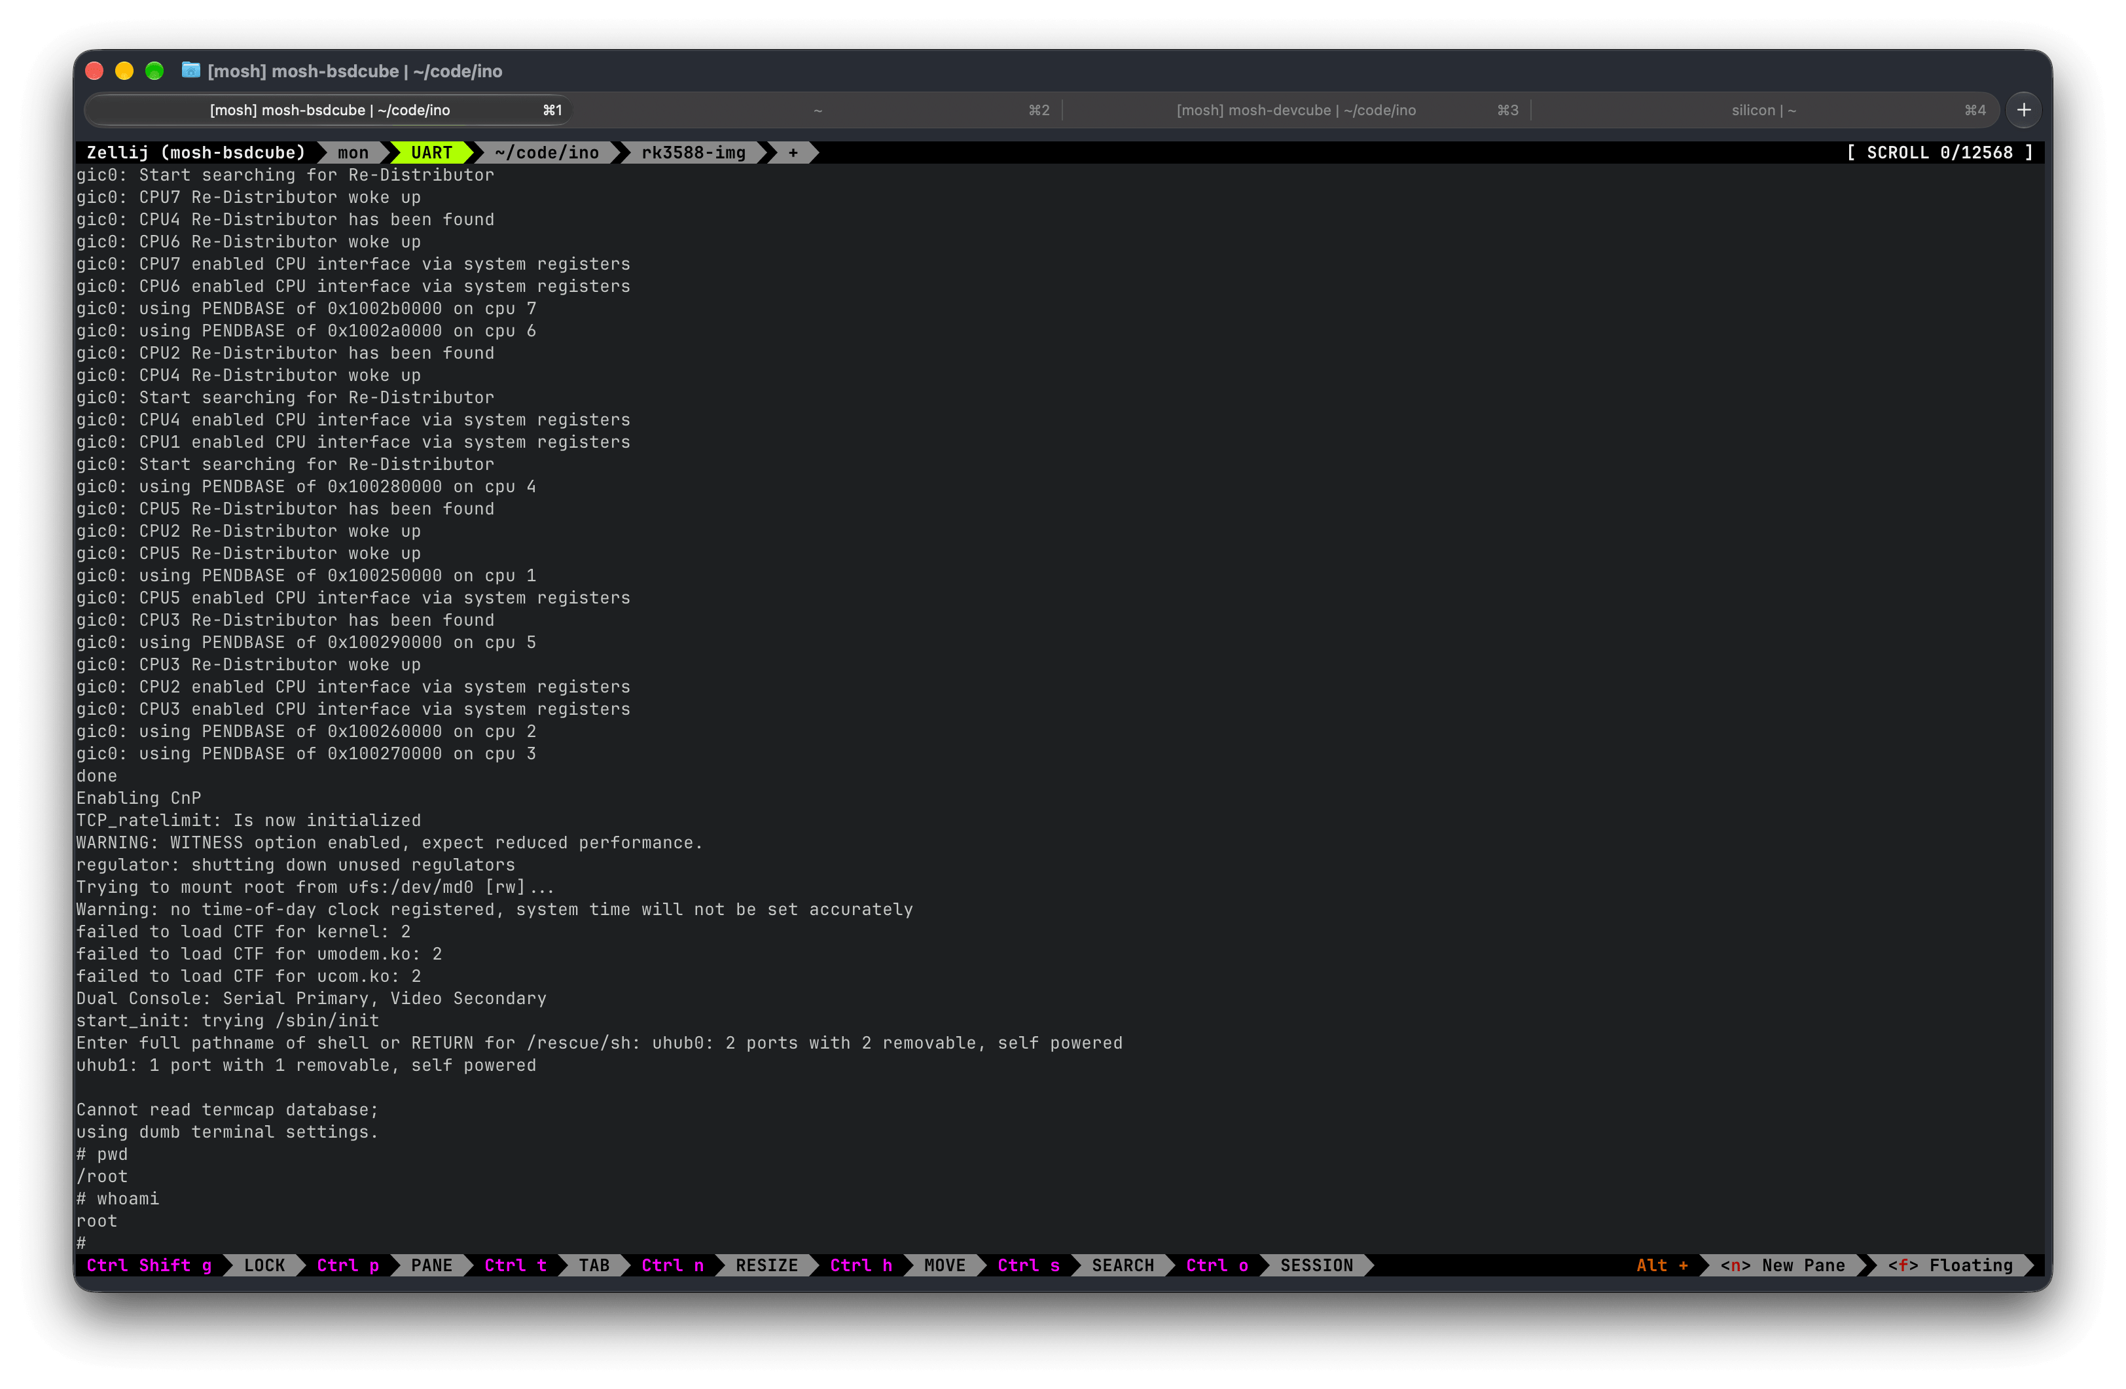The height and width of the screenshot is (1389, 2126).
Task: Click the last empty '#' shell prompt
Action: click(x=81, y=1244)
